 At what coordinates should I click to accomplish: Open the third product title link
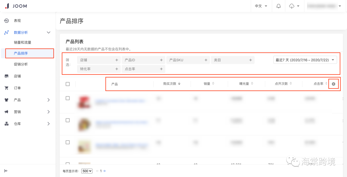(121, 145)
